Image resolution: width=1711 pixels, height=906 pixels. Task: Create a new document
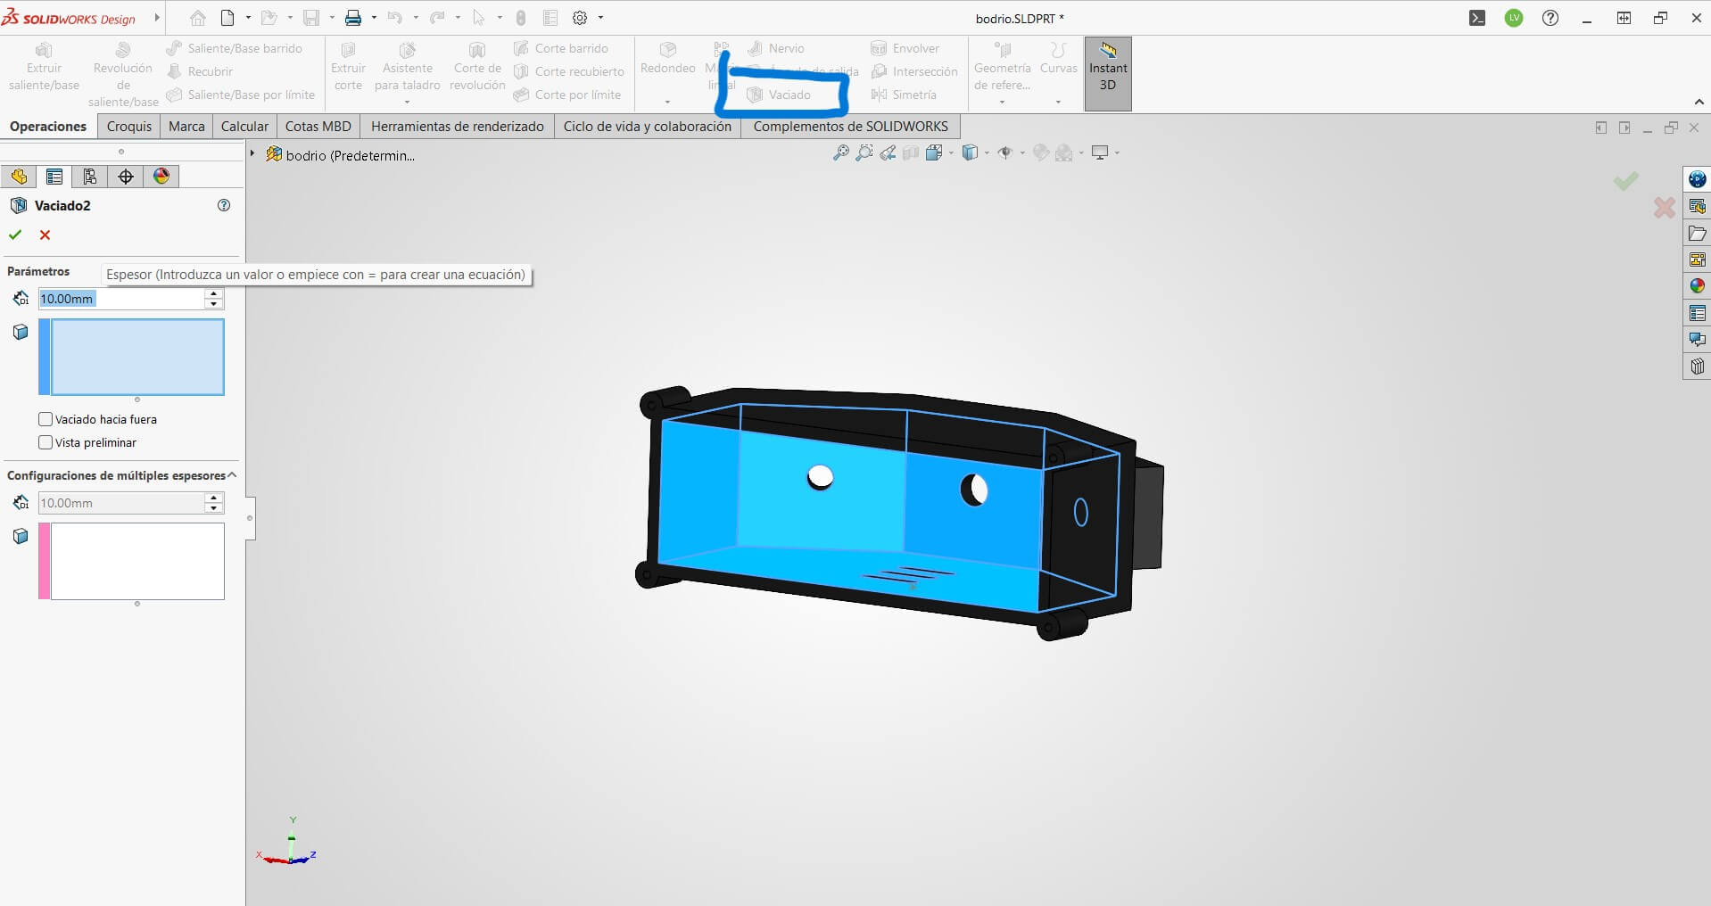pos(227,18)
